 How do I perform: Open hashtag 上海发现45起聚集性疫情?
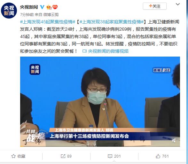click(x=48, y=22)
